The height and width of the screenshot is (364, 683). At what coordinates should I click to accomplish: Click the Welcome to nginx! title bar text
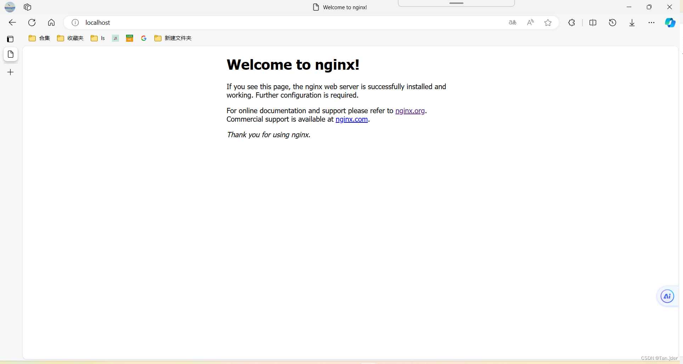pos(345,7)
